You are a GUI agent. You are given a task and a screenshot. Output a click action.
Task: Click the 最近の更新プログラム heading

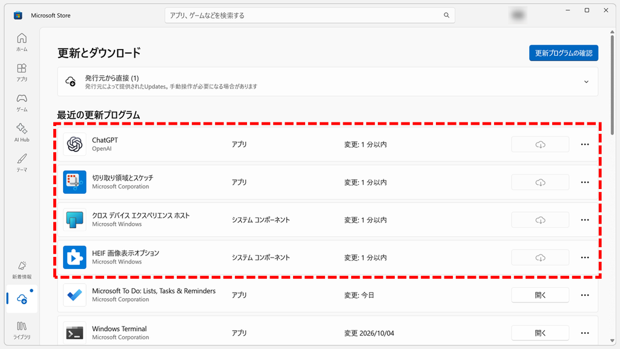pyautogui.click(x=99, y=115)
